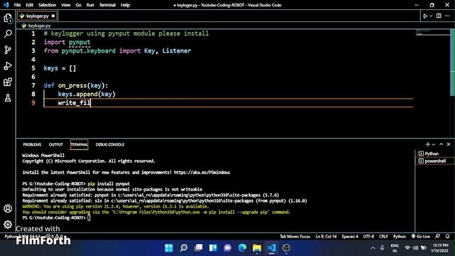
Task: Open File Explorer from taskbar
Action: [257, 248]
